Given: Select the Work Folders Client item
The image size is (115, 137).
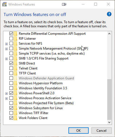Looking at the screenshot, I should (x=33, y=118).
